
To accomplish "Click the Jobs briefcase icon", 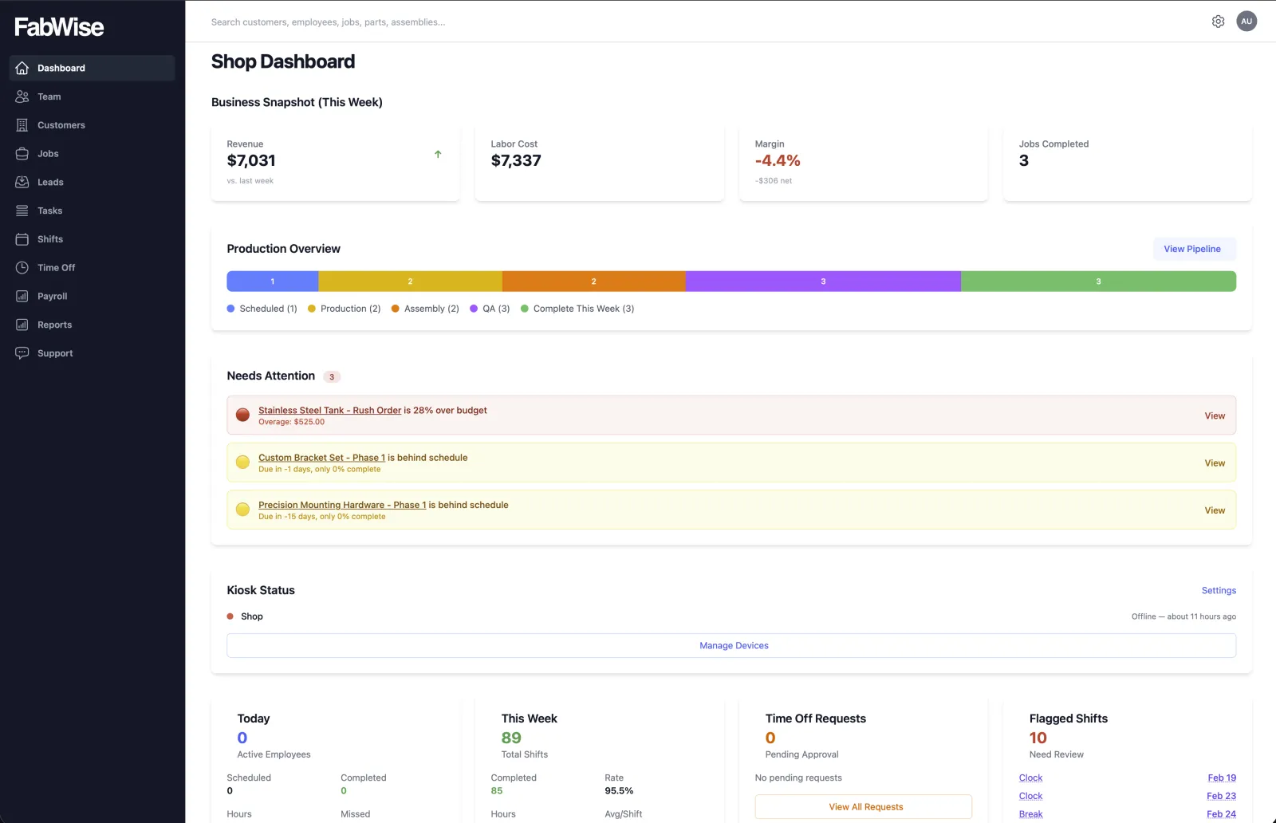I will coord(22,154).
